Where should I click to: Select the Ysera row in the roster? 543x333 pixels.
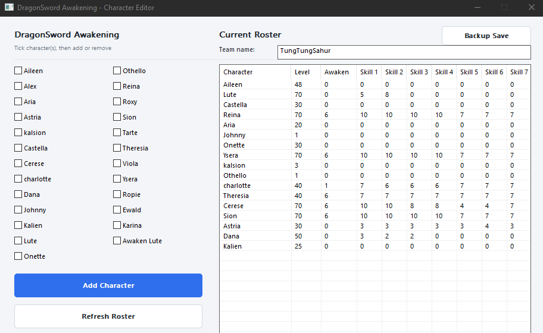pos(375,155)
